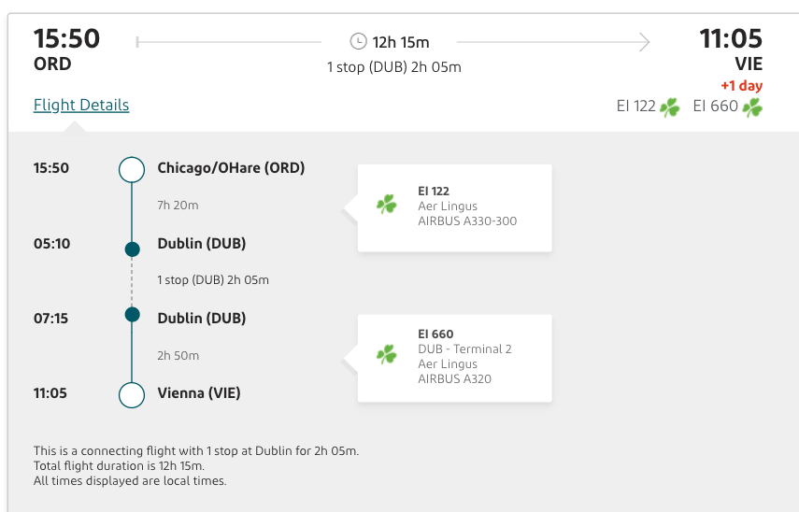This screenshot has height=512, width=799.
Task: Click the Chicago/OHare departure circle marker
Action: pyautogui.click(x=132, y=169)
